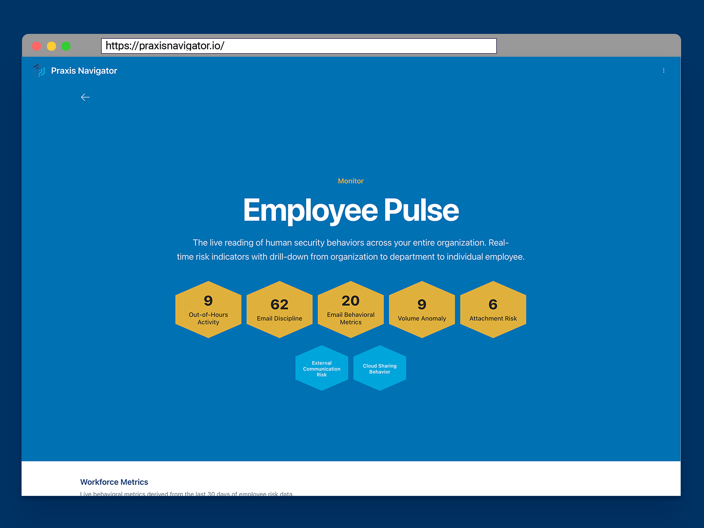
Task: Click the Praxis Navigator logo icon
Action: 39,70
